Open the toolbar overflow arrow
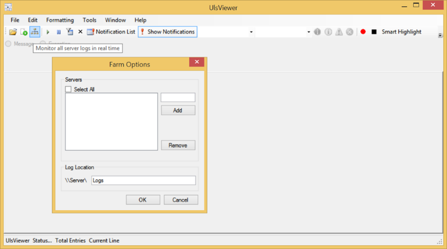Screen dimensions: 447x249 pos(440,35)
